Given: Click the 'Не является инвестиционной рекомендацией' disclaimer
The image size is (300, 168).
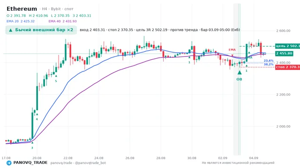Looking at the screenshot, I should coord(238,163).
